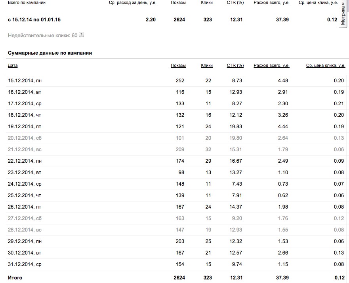
Task: Click the Суммарные данные по кампании heading
Action: (50, 53)
